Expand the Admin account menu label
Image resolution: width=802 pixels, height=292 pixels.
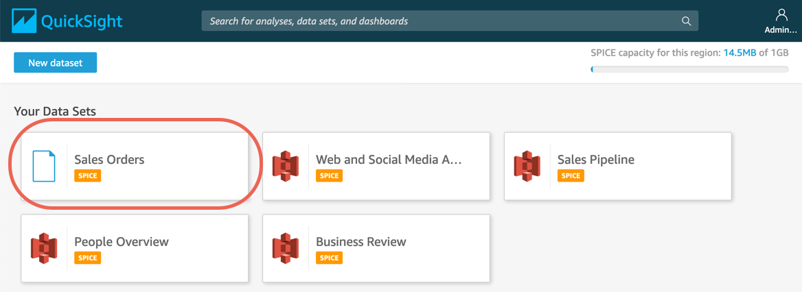click(x=781, y=30)
